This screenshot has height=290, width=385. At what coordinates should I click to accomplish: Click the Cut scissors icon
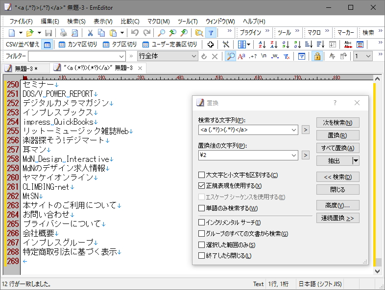90,33
